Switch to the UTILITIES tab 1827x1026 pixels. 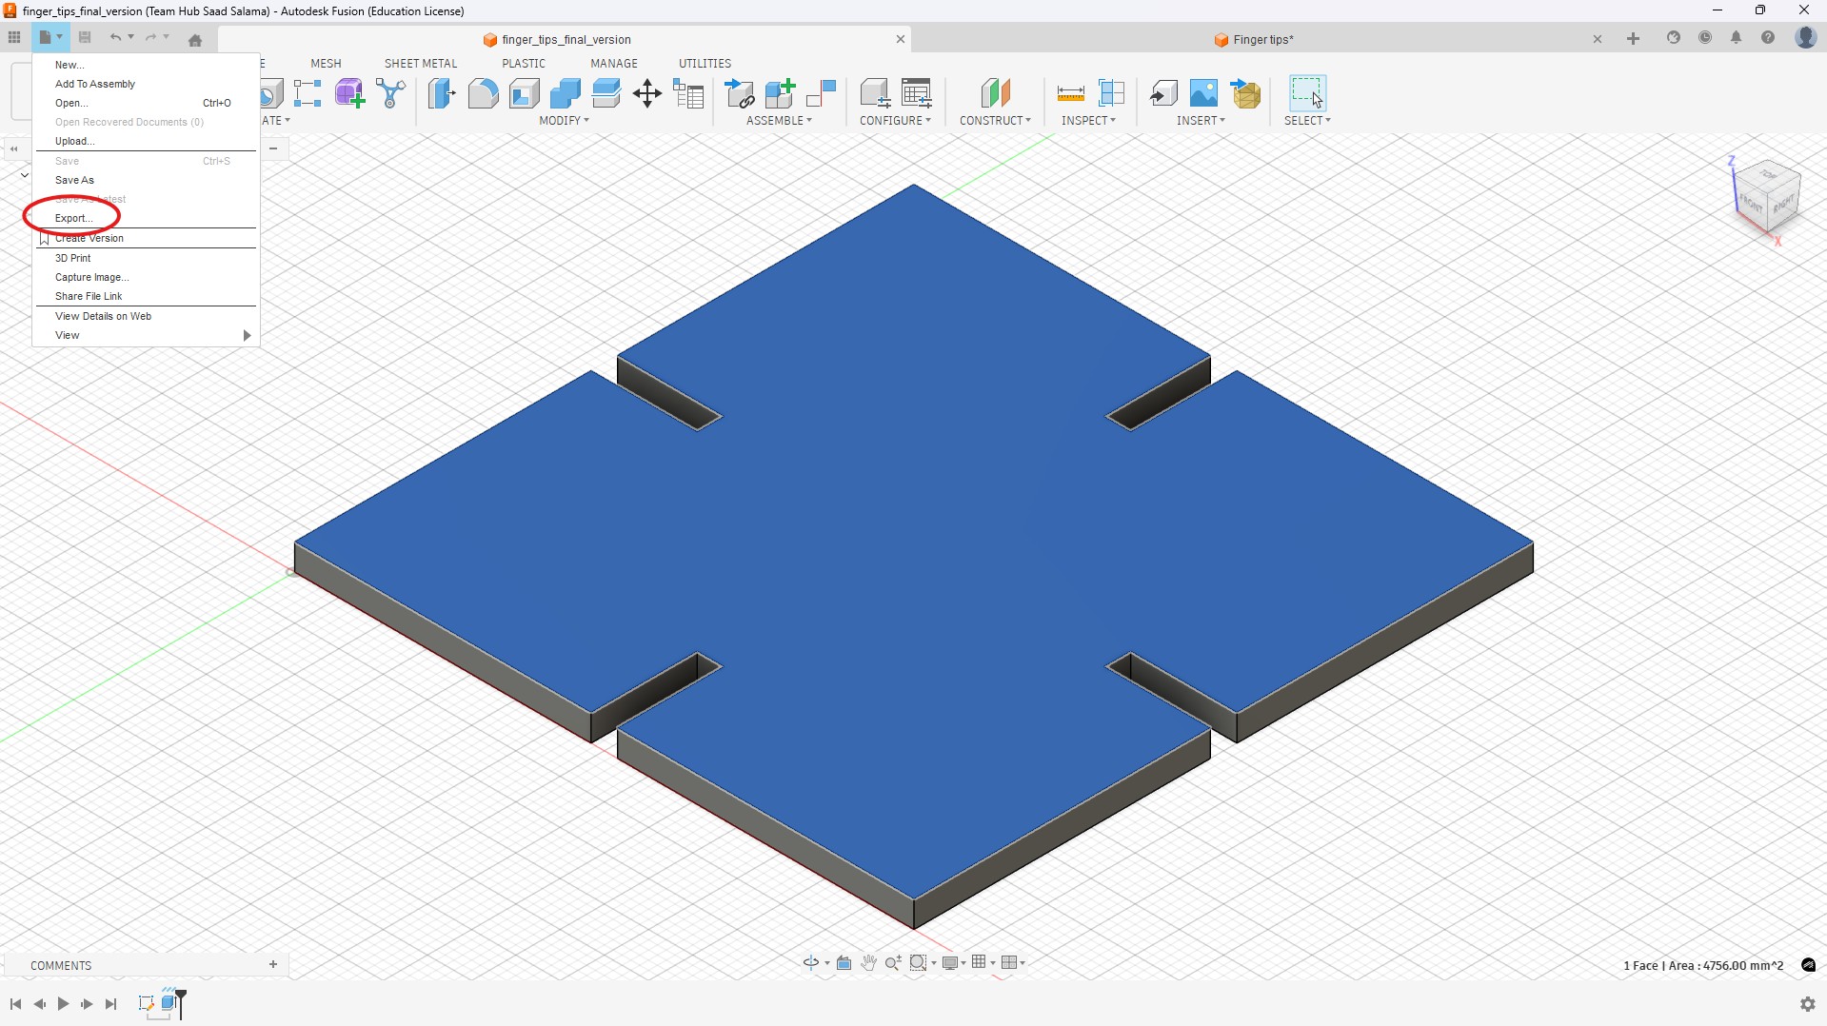coord(705,64)
